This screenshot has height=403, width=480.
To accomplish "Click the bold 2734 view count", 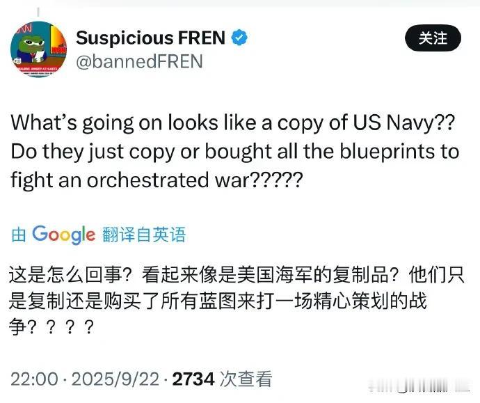I will (193, 379).
